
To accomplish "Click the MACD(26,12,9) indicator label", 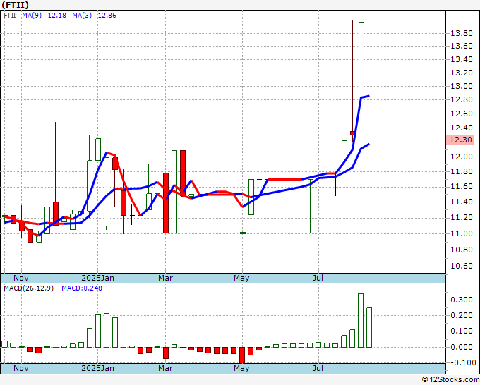I will click(28, 288).
